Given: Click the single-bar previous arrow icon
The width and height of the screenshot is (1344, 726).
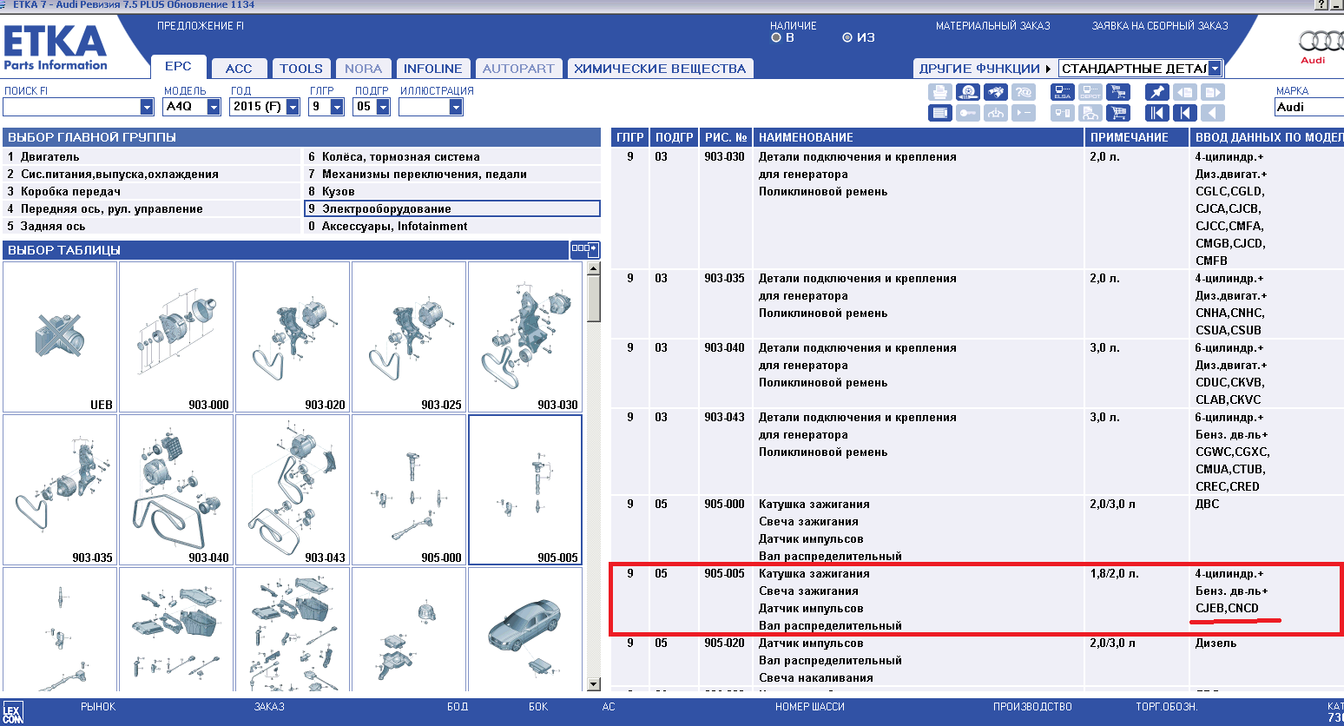Looking at the screenshot, I should [x=1185, y=113].
